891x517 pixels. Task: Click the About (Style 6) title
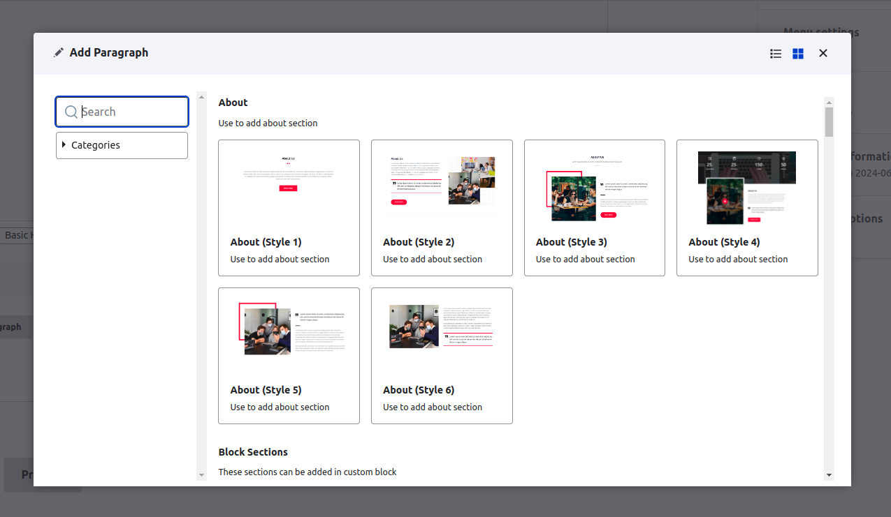click(x=419, y=390)
